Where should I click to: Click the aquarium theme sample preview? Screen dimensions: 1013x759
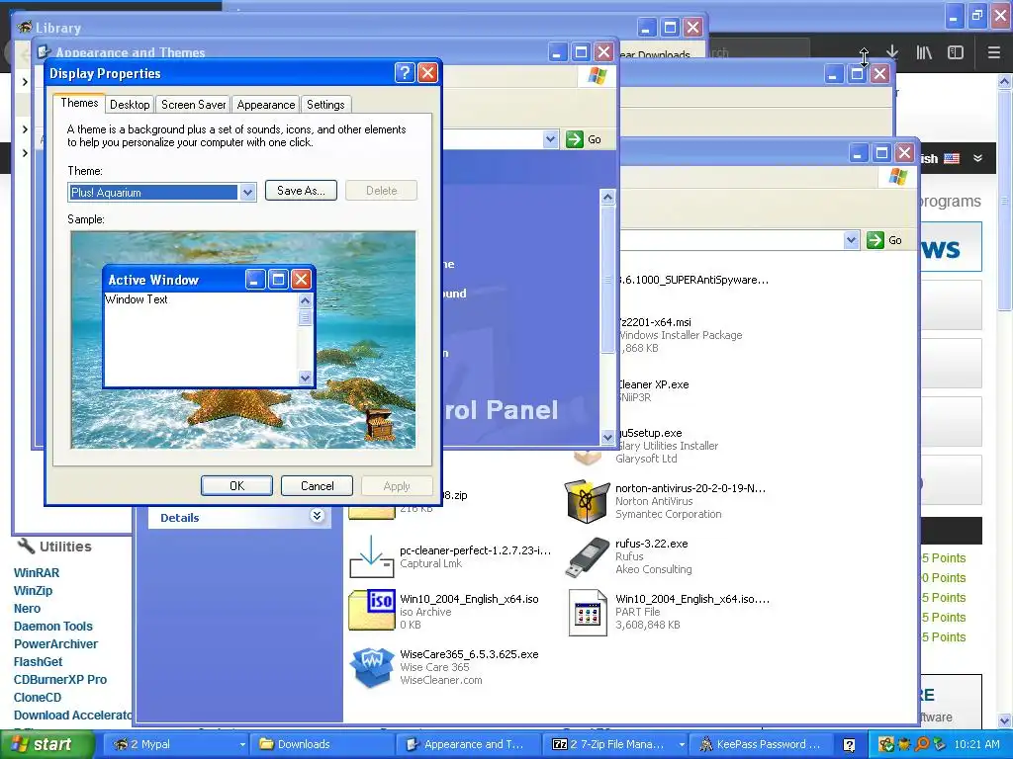pos(243,340)
